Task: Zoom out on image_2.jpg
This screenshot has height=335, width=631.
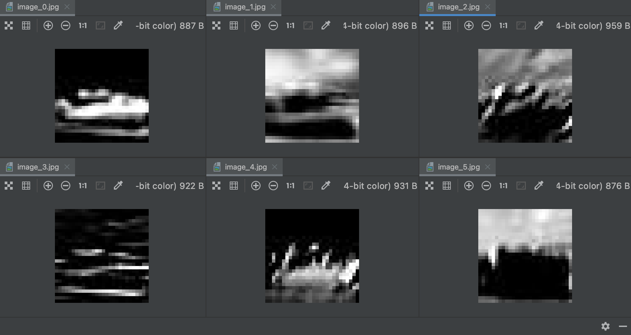Action: pyautogui.click(x=486, y=25)
